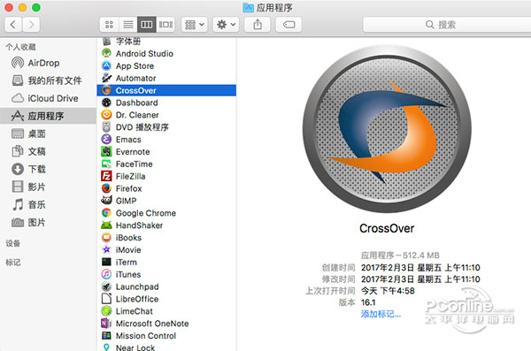Screen dimensions: 531x351
Task: Select HandShaker in the app list
Action: [166, 225]
